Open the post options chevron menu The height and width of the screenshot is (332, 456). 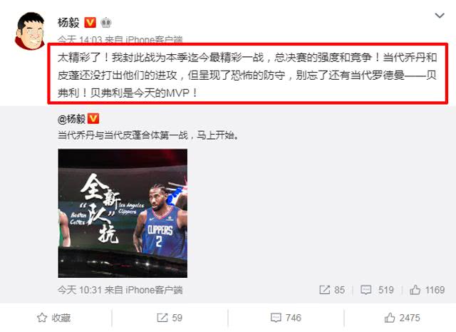point(439,16)
